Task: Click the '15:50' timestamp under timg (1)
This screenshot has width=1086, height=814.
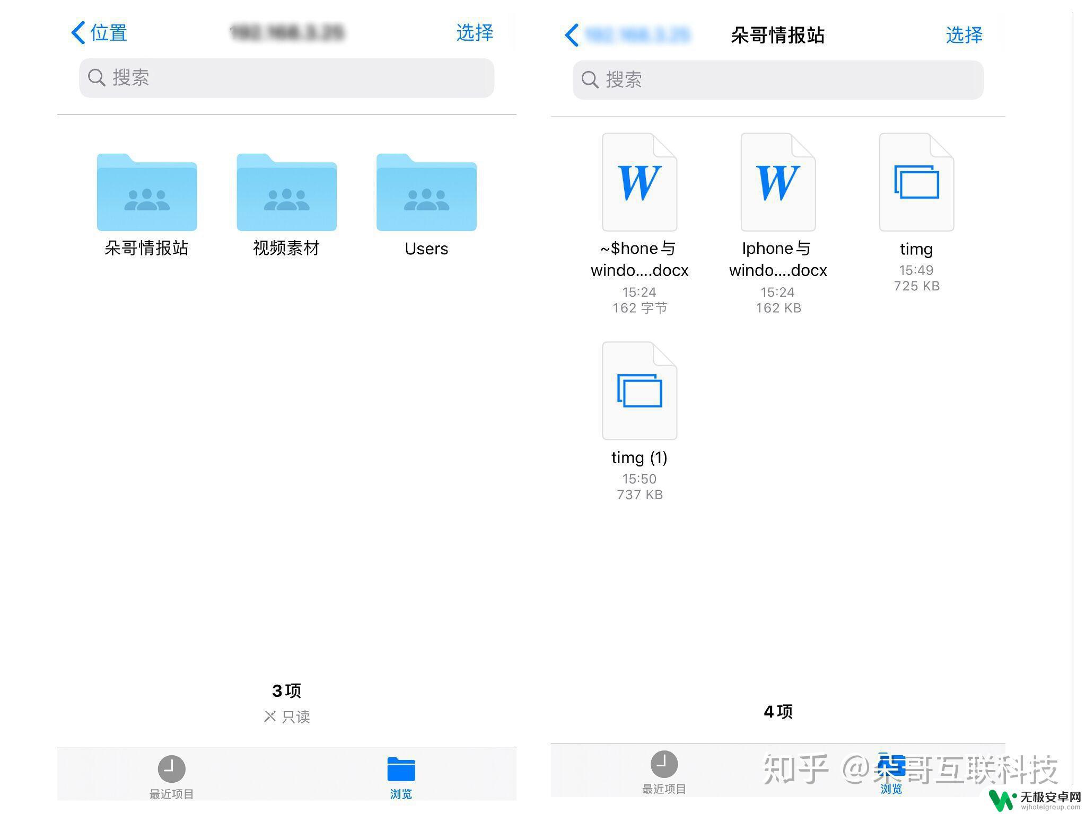Action: coord(640,479)
